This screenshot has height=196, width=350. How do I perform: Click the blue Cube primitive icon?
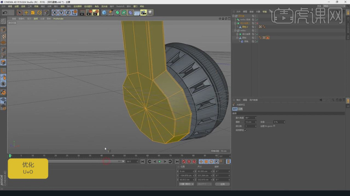pyautogui.click(x=104, y=13)
